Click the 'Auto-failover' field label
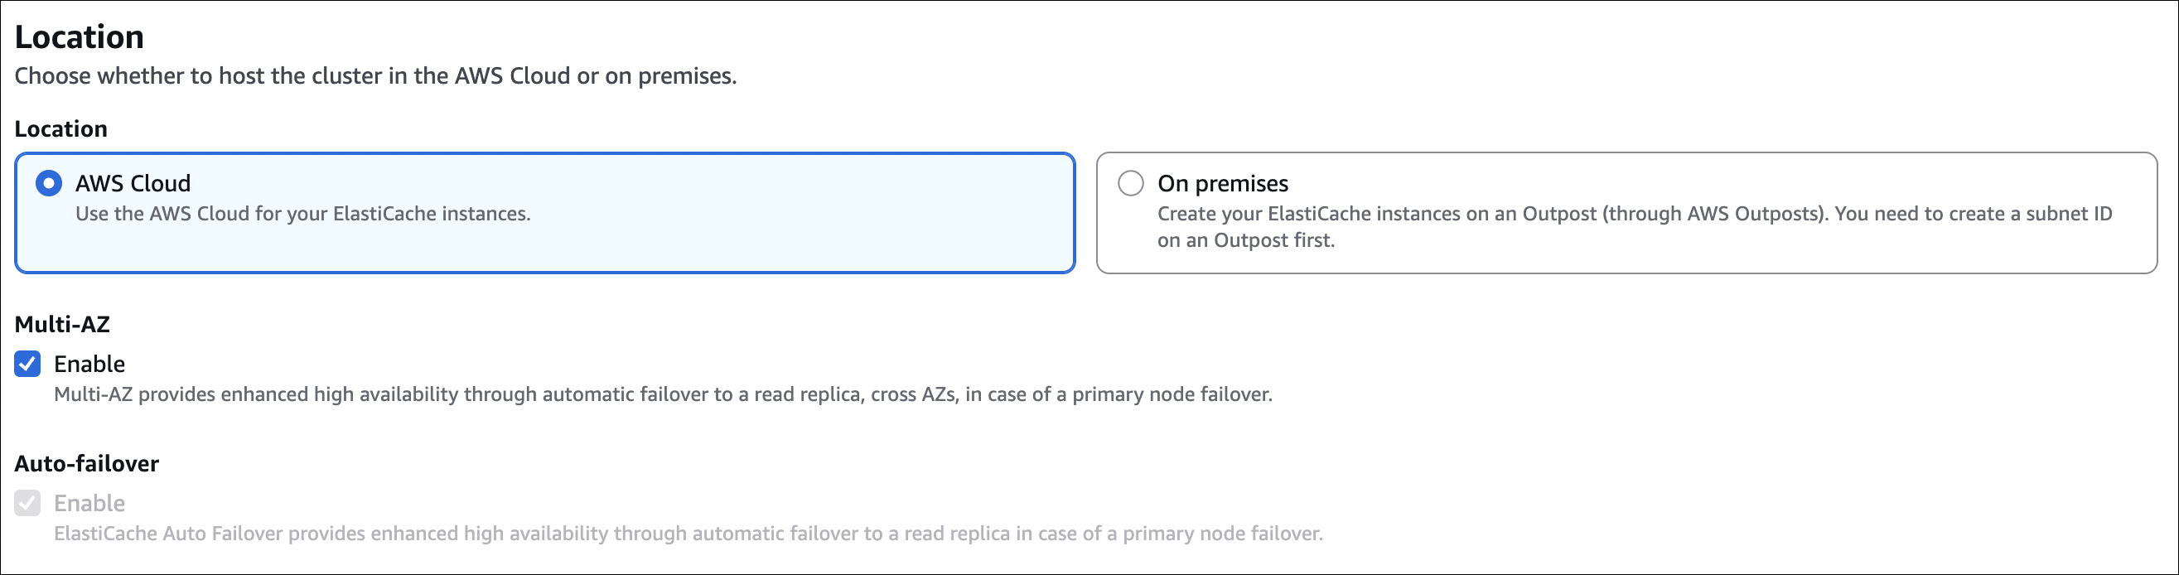This screenshot has height=575, width=2179. (x=87, y=464)
